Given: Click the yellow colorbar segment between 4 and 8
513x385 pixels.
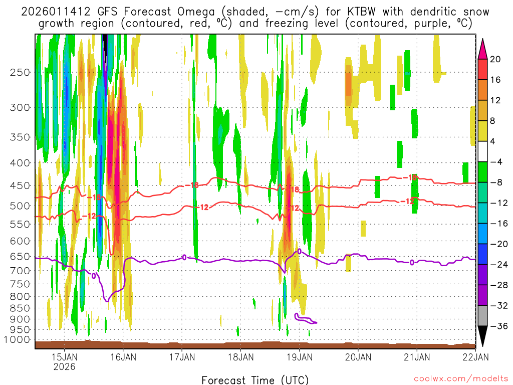Looking at the screenshot, I should coord(483,131).
